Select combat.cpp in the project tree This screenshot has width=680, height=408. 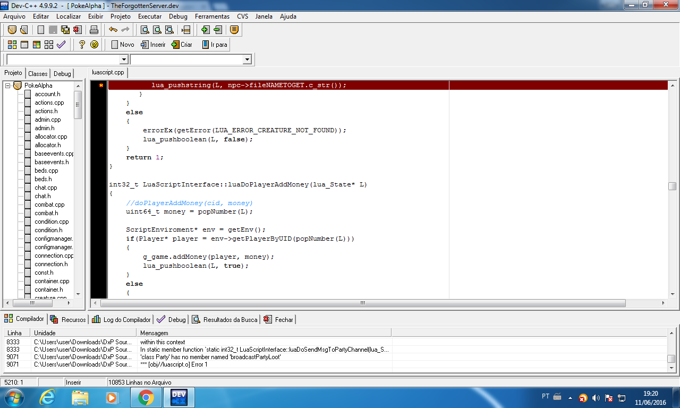click(x=49, y=205)
